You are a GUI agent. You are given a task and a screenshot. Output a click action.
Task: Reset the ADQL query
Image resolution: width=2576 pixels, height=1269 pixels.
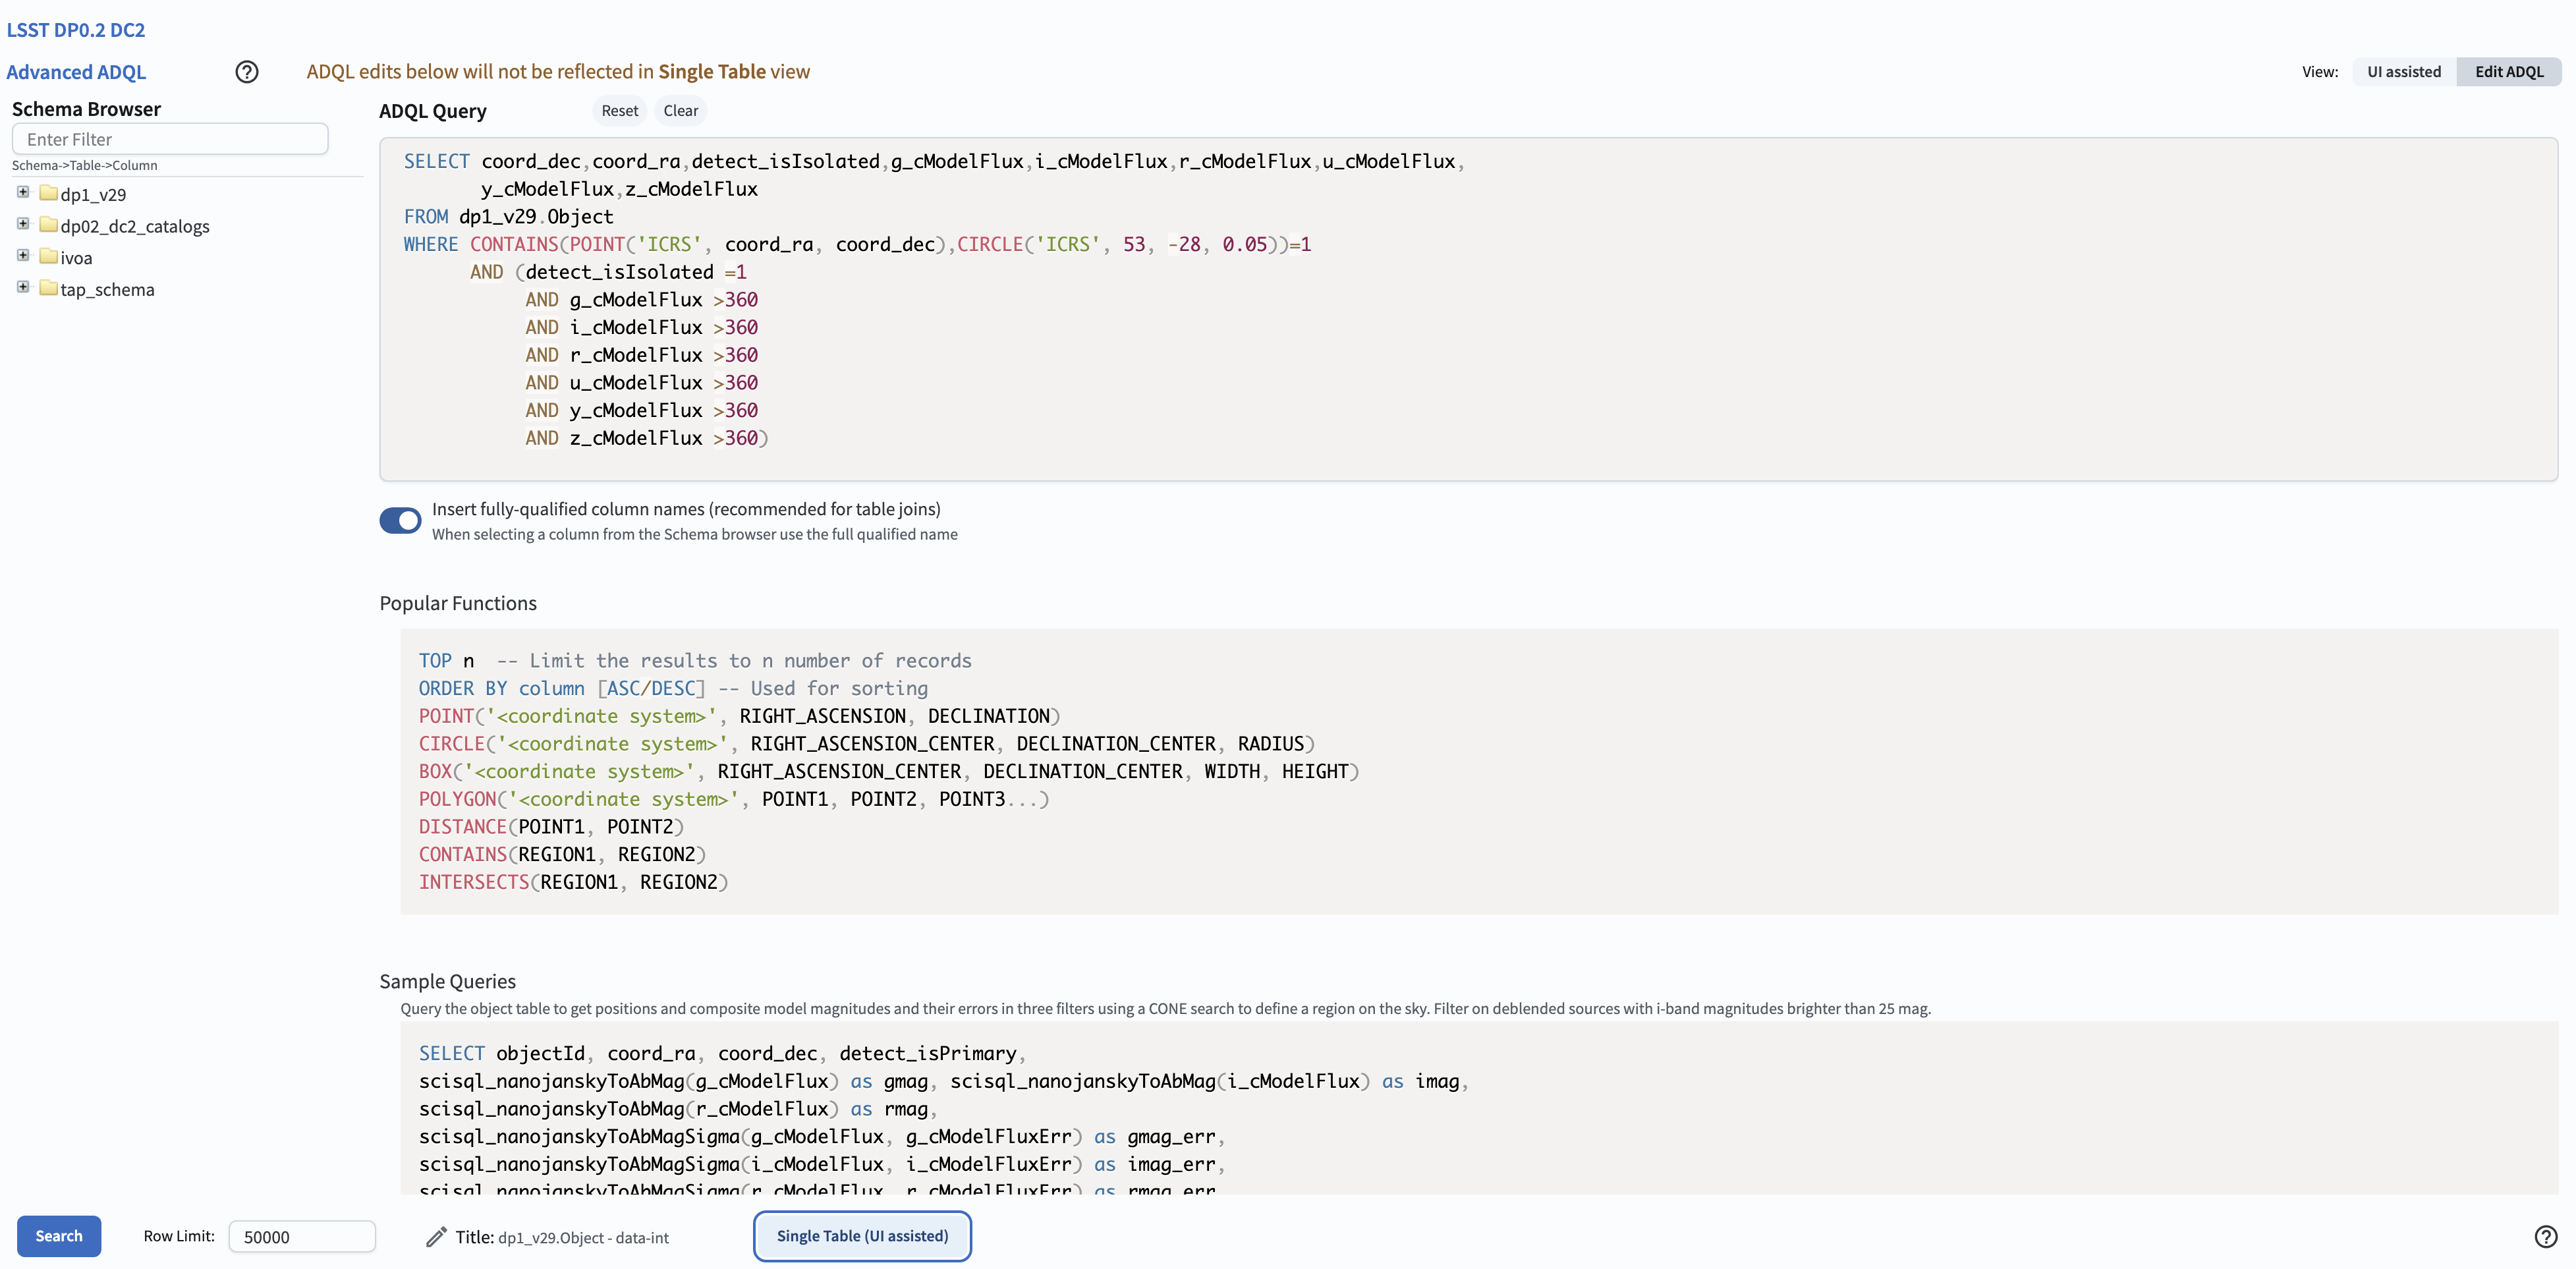tap(619, 111)
